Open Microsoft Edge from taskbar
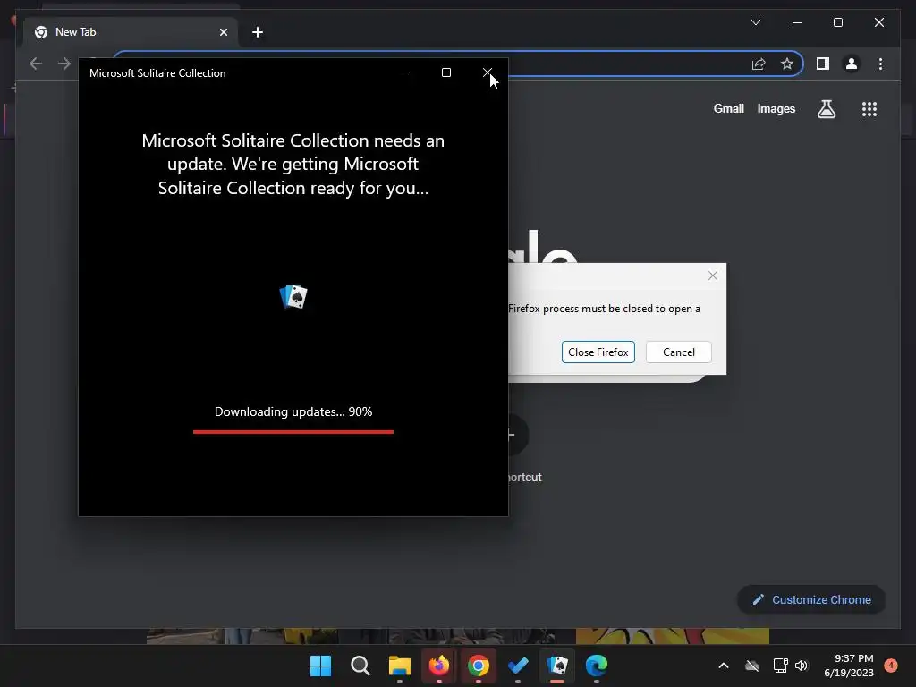Image resolution: width=916 pixels, height=687 pixels. [597, 666]
